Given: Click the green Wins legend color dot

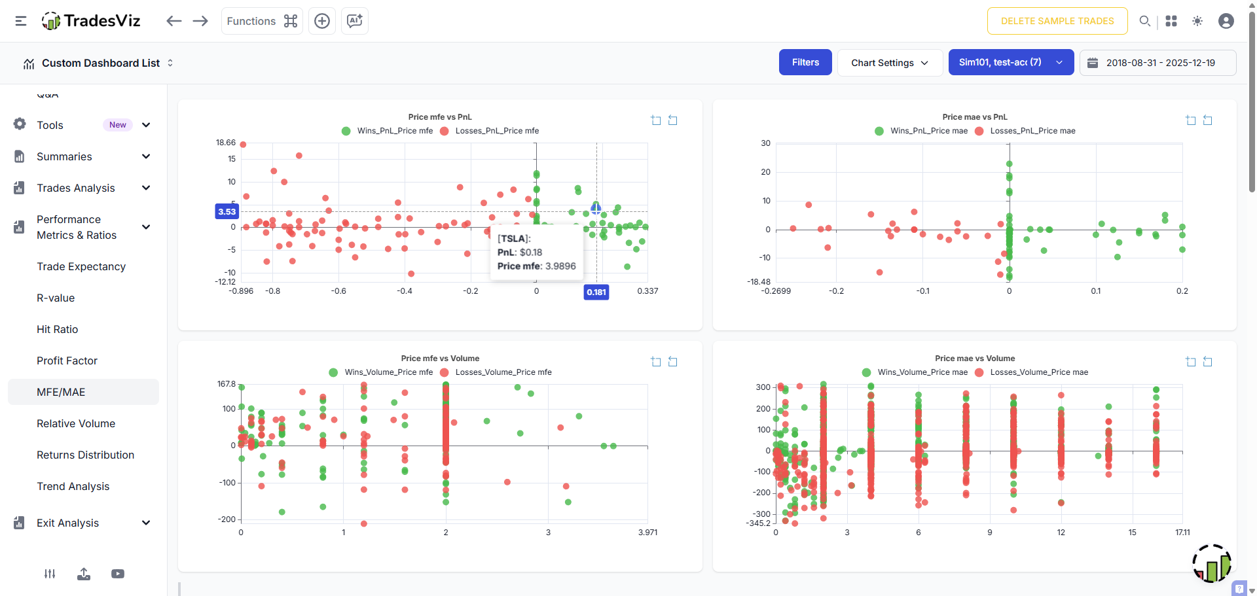Looking at the screenshot, I should click(x=345, y=131).
